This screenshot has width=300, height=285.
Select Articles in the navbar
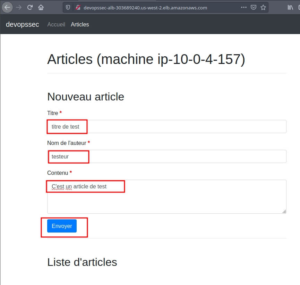pos(80,24)
